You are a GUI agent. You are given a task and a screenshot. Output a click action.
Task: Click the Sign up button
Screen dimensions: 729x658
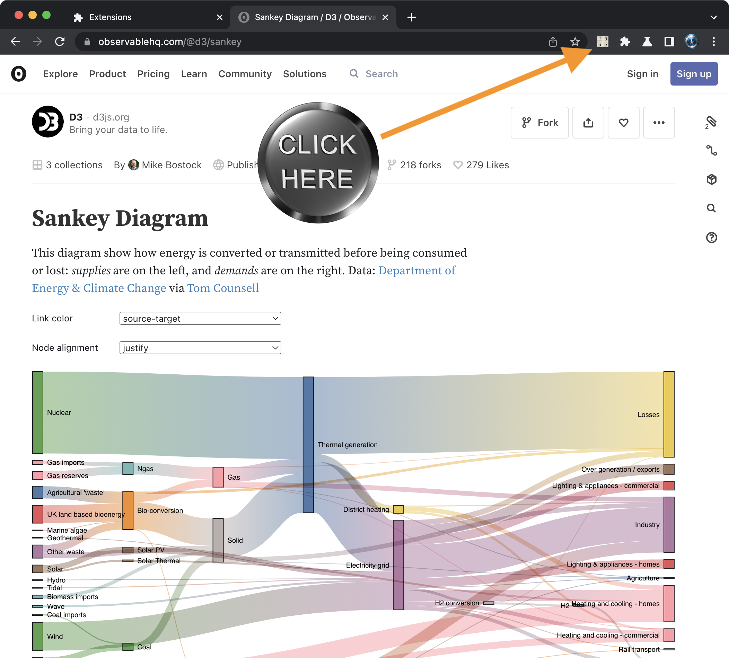click(694, 74)
